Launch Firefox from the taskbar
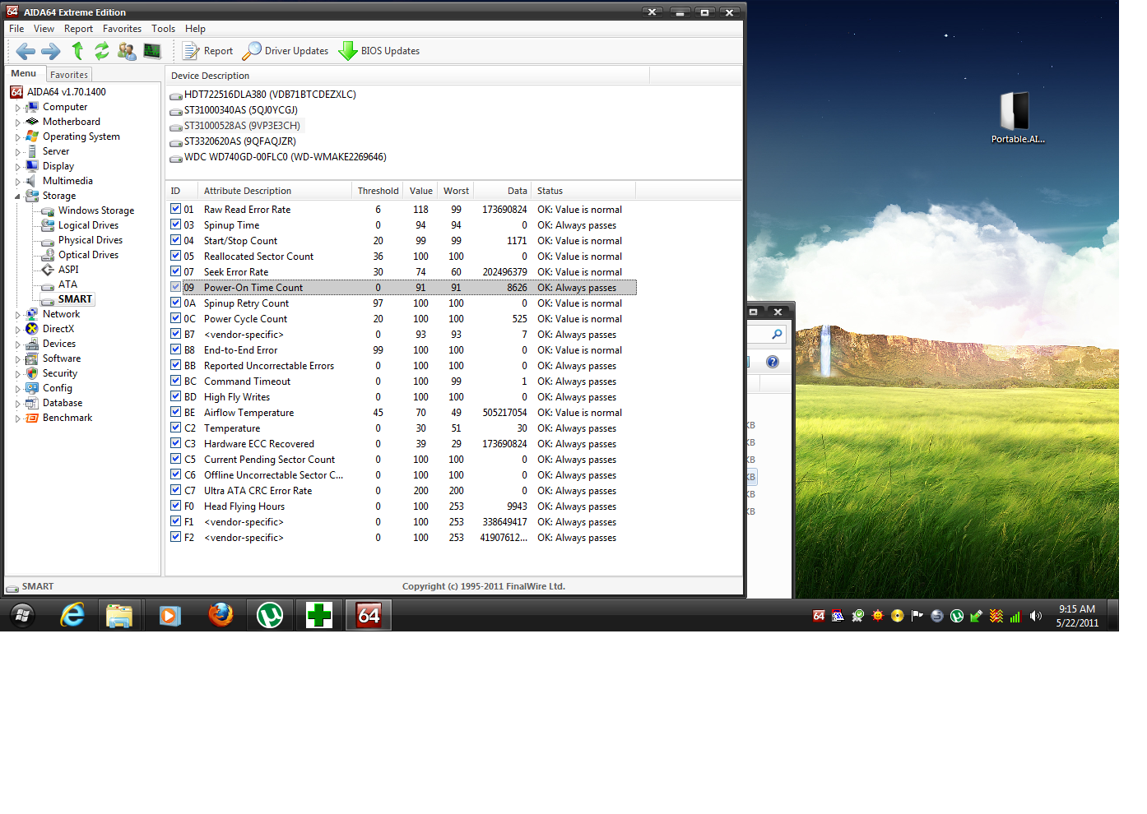Screen dimensions: 1147x814 point(221,615)
